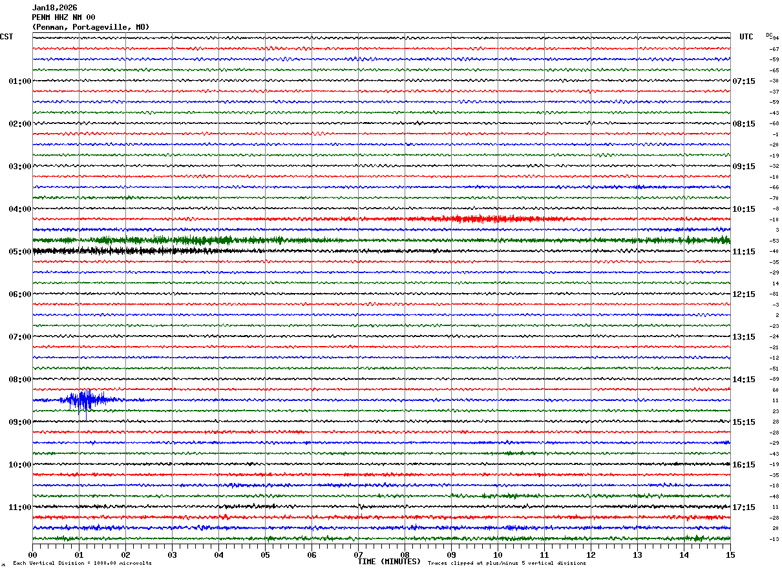This screenshot has height=572, width=782.
Task: Select the 05:00 CST time label
Action: (20, 252)
